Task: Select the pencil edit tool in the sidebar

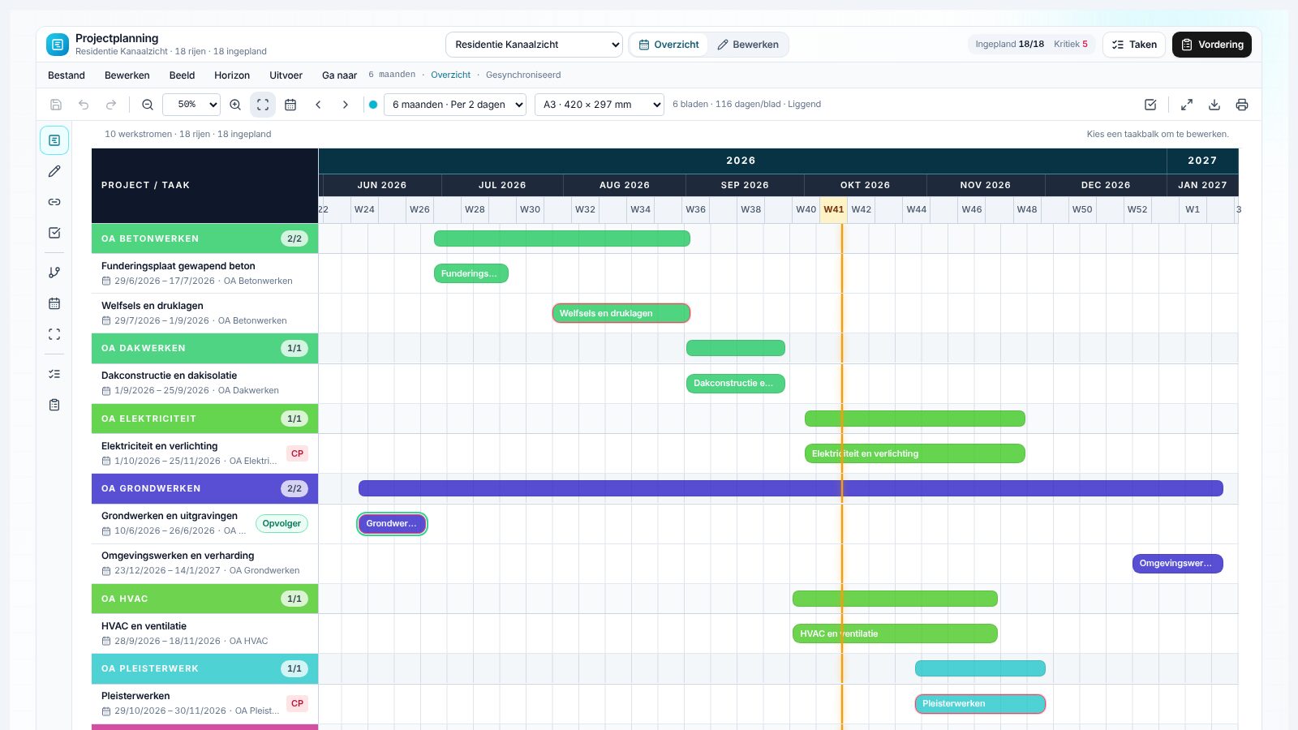Action: (54, 171)
